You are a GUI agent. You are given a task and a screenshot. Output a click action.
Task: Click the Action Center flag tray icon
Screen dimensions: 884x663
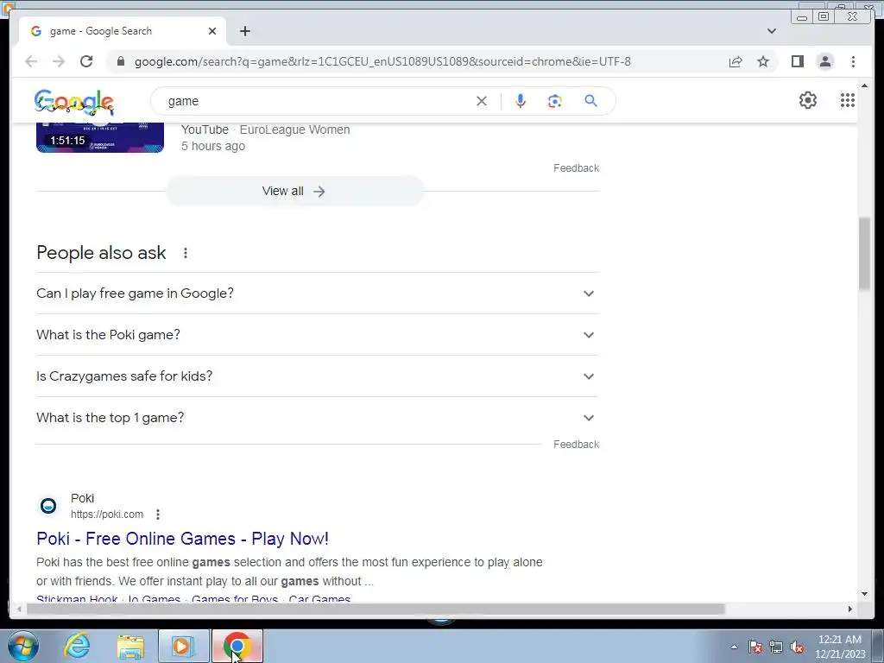point(755,647)
